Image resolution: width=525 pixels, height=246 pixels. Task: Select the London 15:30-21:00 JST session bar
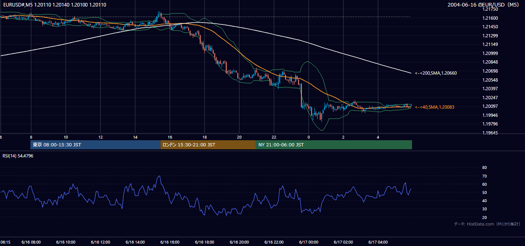click(208, 145)
